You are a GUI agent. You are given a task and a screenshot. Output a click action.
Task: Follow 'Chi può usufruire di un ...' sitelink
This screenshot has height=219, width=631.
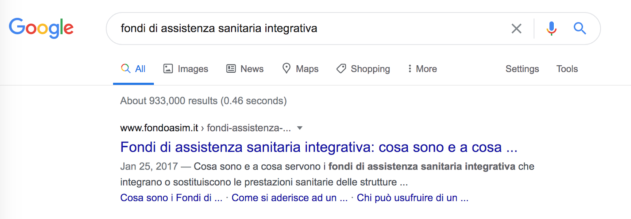(413, 198)
